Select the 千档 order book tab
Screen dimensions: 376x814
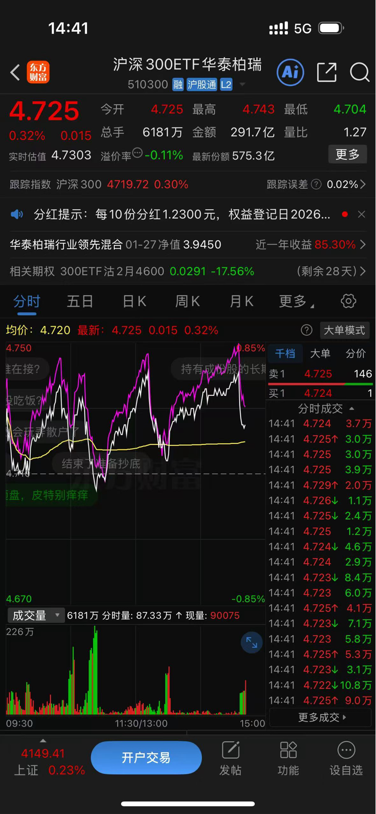[285, 353]
